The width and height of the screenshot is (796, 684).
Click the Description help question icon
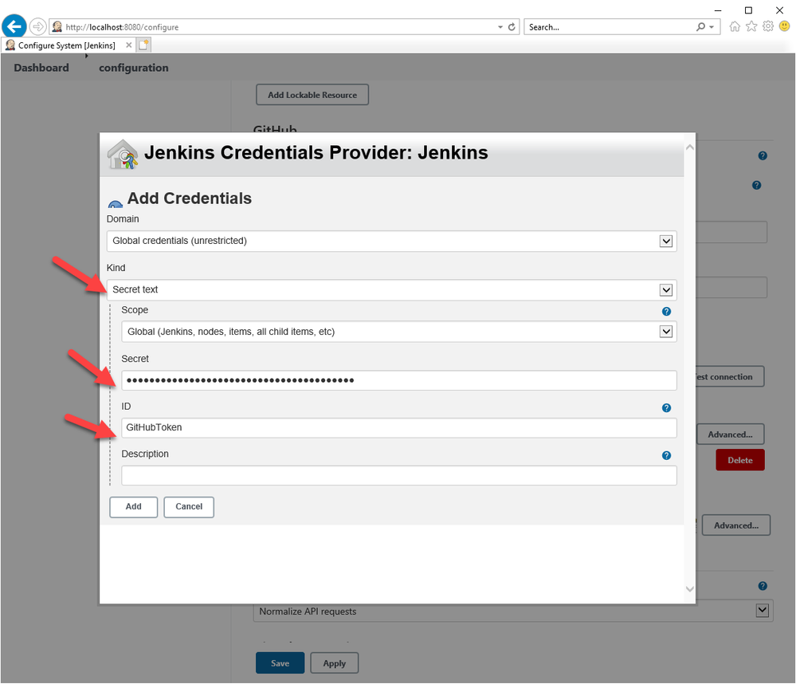click(667, 455)
